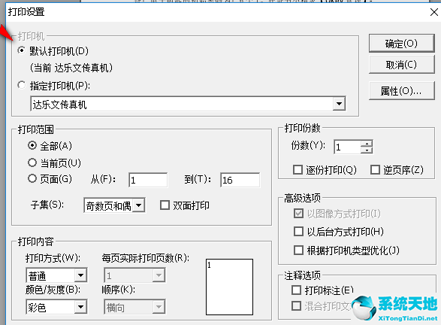Choose 页面(G) print range
This screenshot has height=325, width=441.
[x=32, y=178]
